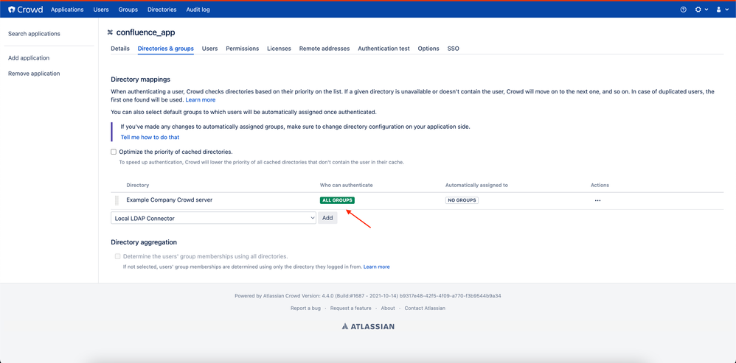Click Tell me how to do that
The image size is (736, 363).
(150, 137)
